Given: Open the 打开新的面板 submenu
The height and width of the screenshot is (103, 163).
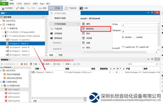Looking at the screenshot, I should [x=64, y=24].
